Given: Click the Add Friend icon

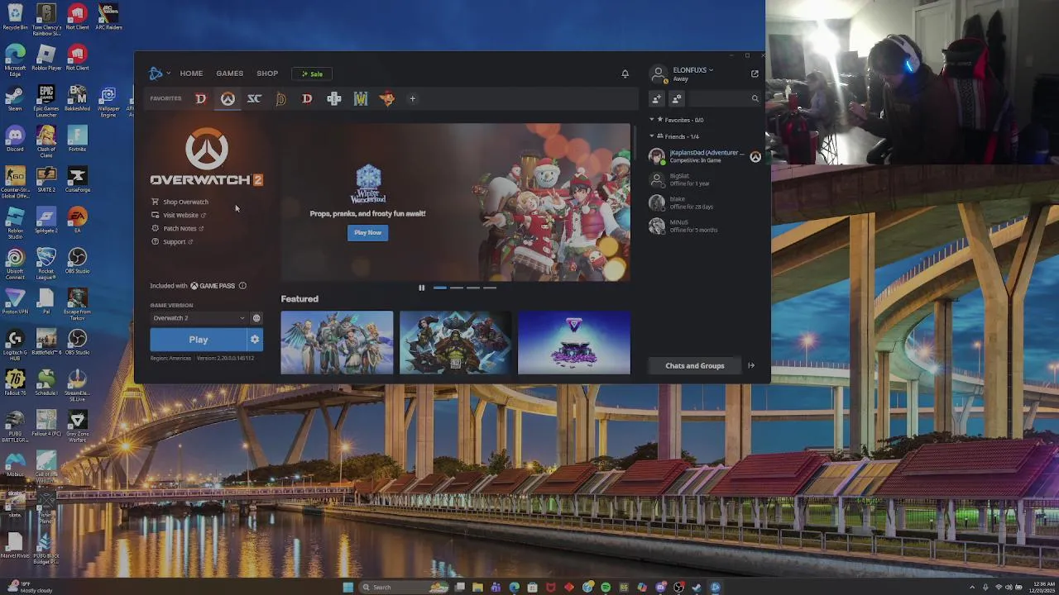Looking at the screenshot, I should point(657,99).
